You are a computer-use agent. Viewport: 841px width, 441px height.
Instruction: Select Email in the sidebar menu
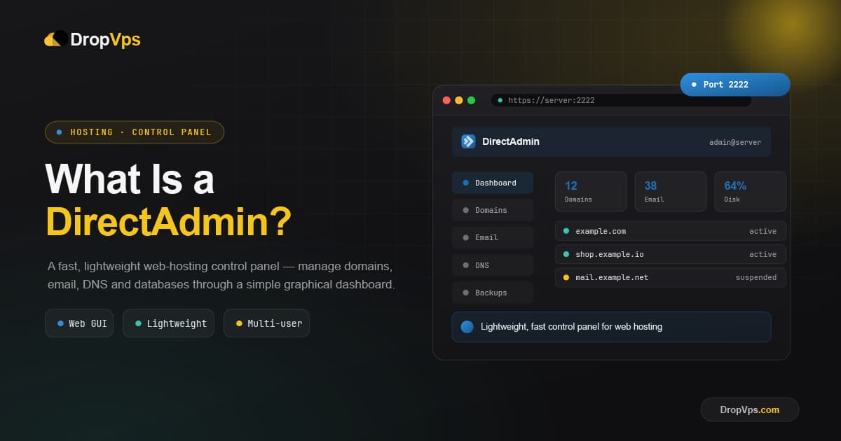click(x=493, y=237)
